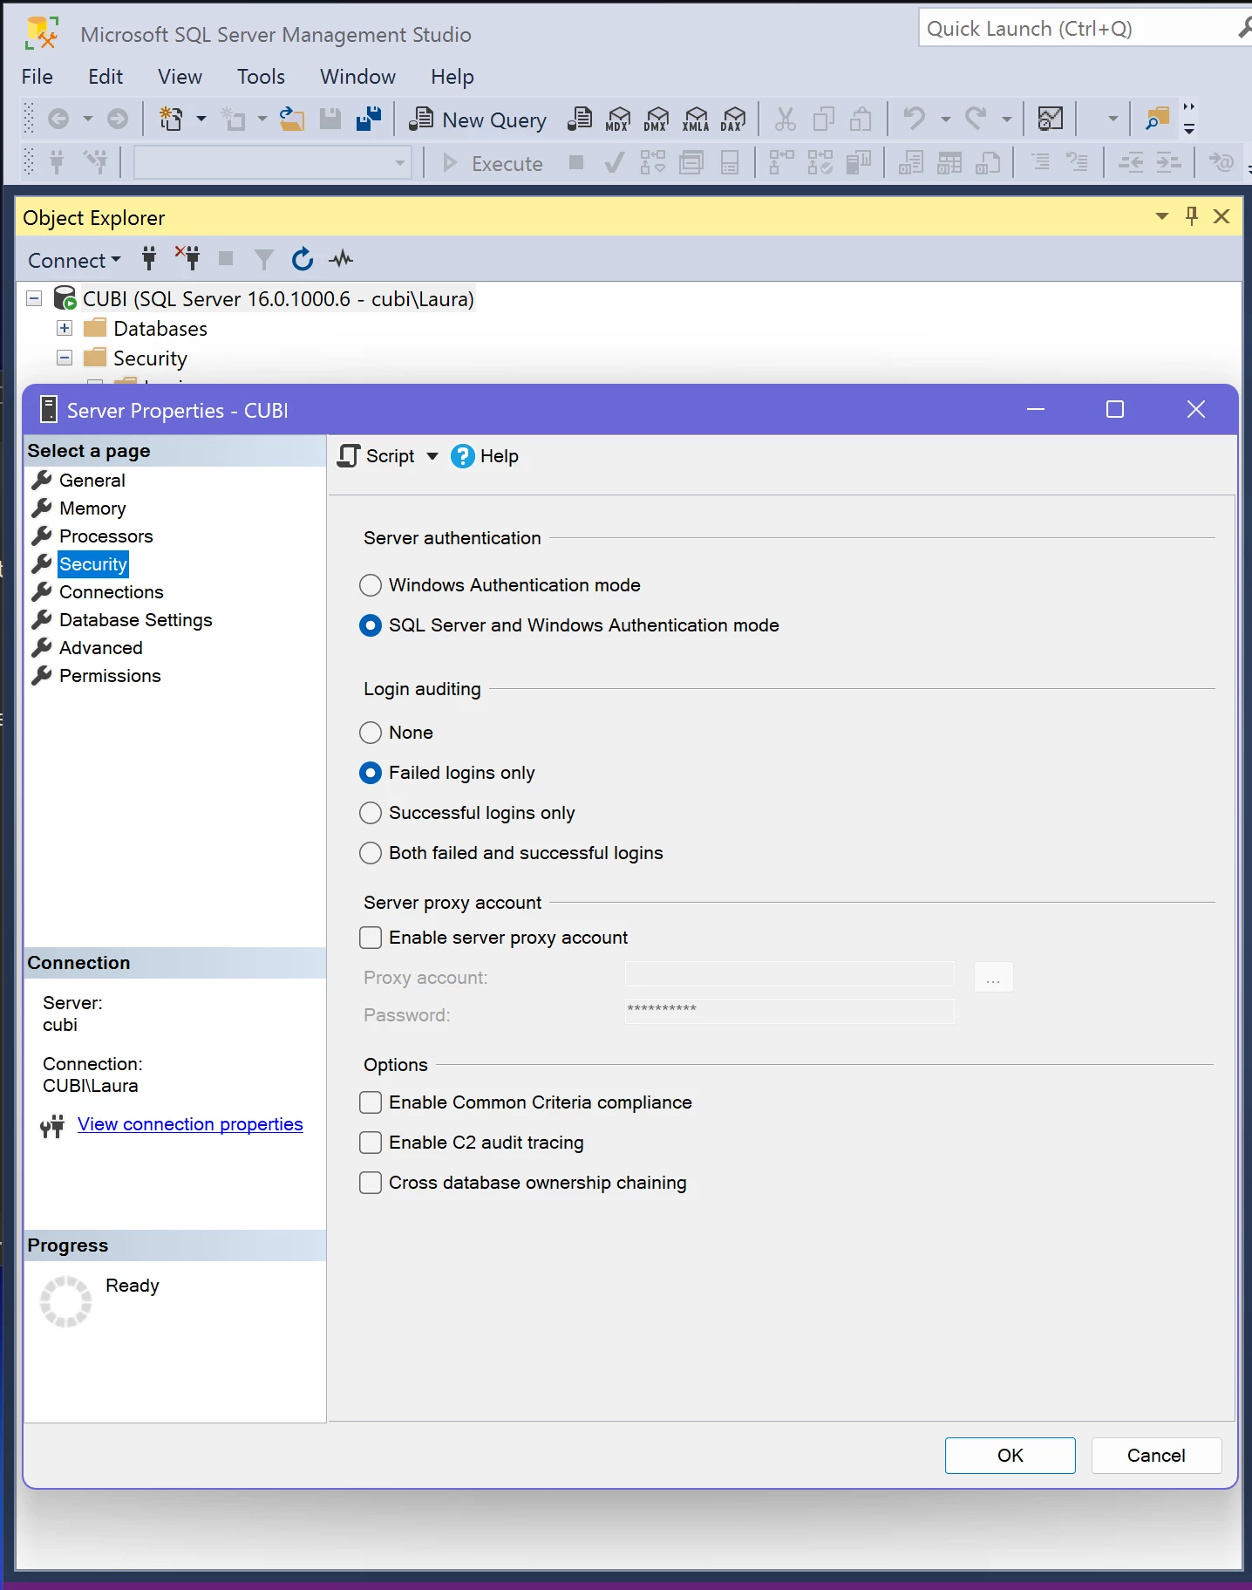Click the Redo toolbar icon
Image resolution: width=1252 pixels, height=1590 pixels.
coord(976,118)
